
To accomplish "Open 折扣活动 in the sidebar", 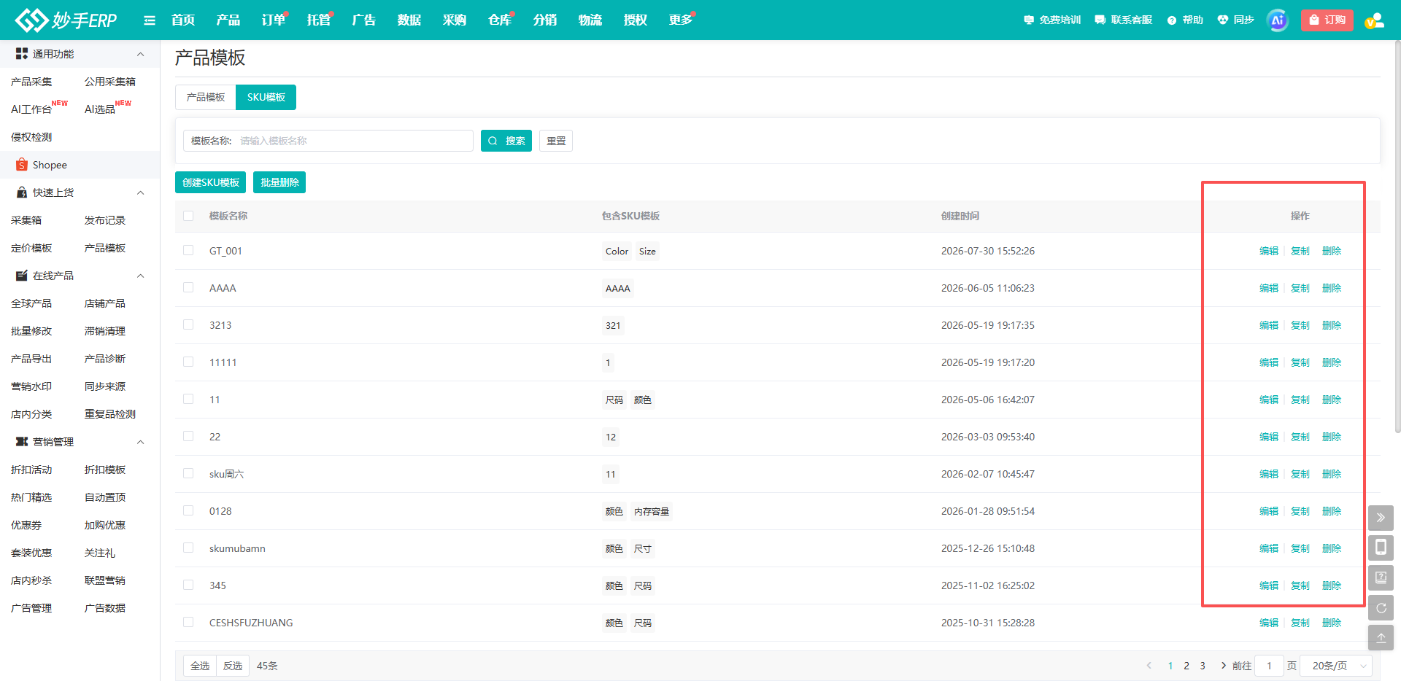I will [x=31, y=470].
